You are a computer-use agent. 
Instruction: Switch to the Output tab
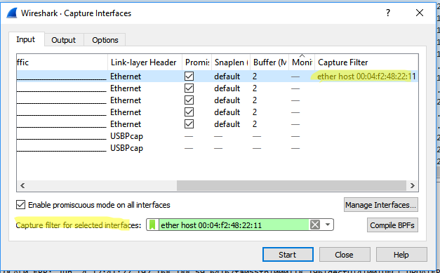click(x=64, y=40)
